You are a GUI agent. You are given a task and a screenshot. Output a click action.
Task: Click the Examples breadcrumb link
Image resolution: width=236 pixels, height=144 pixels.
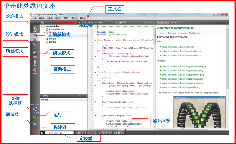click(x=172, y=33)
